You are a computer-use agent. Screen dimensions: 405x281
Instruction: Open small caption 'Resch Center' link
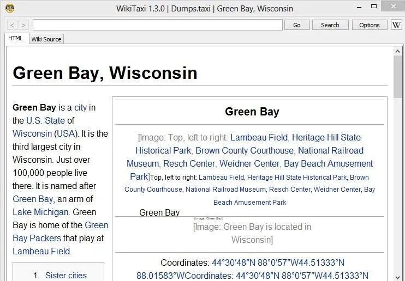pyautogui.click(x=289, y=190)
